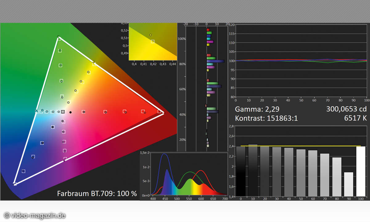This screenshot has width=370, height=222.
Task: Select the 'Gamma: 2,29' readout
Action: point(257,109)
